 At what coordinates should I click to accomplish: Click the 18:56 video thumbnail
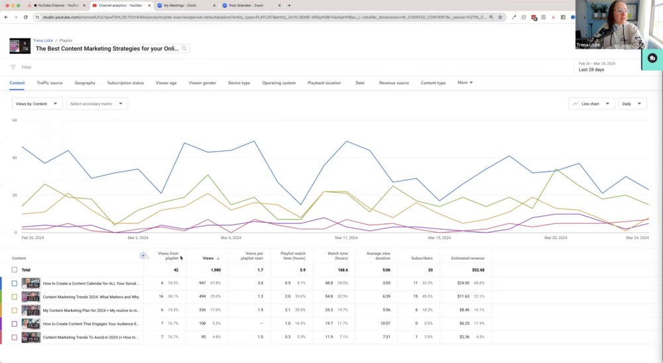31,283
